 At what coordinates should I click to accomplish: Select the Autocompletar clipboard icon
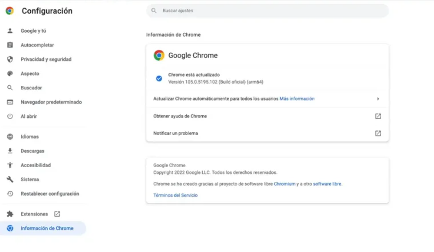pos(10,45)
